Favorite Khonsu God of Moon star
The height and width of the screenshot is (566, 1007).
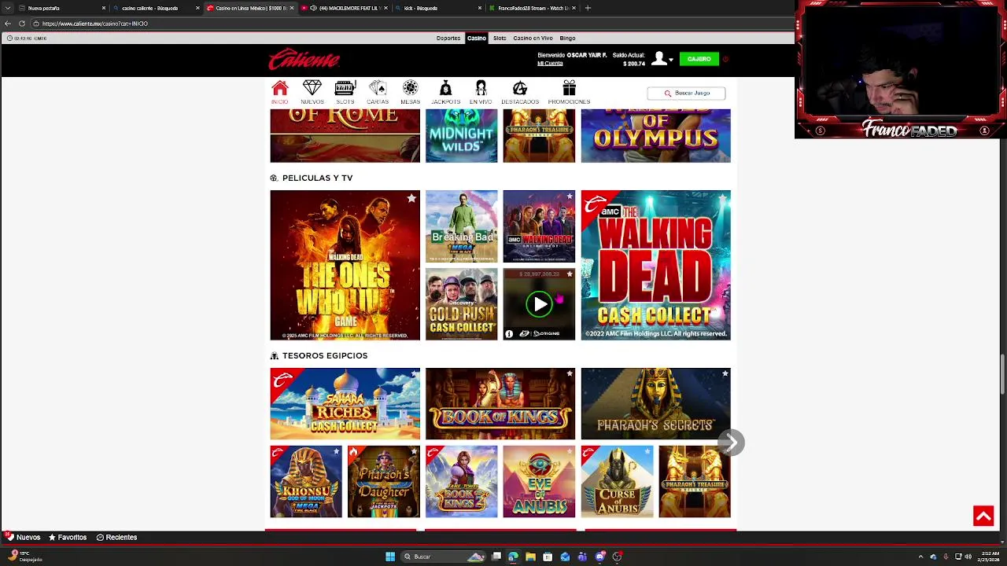337,452
